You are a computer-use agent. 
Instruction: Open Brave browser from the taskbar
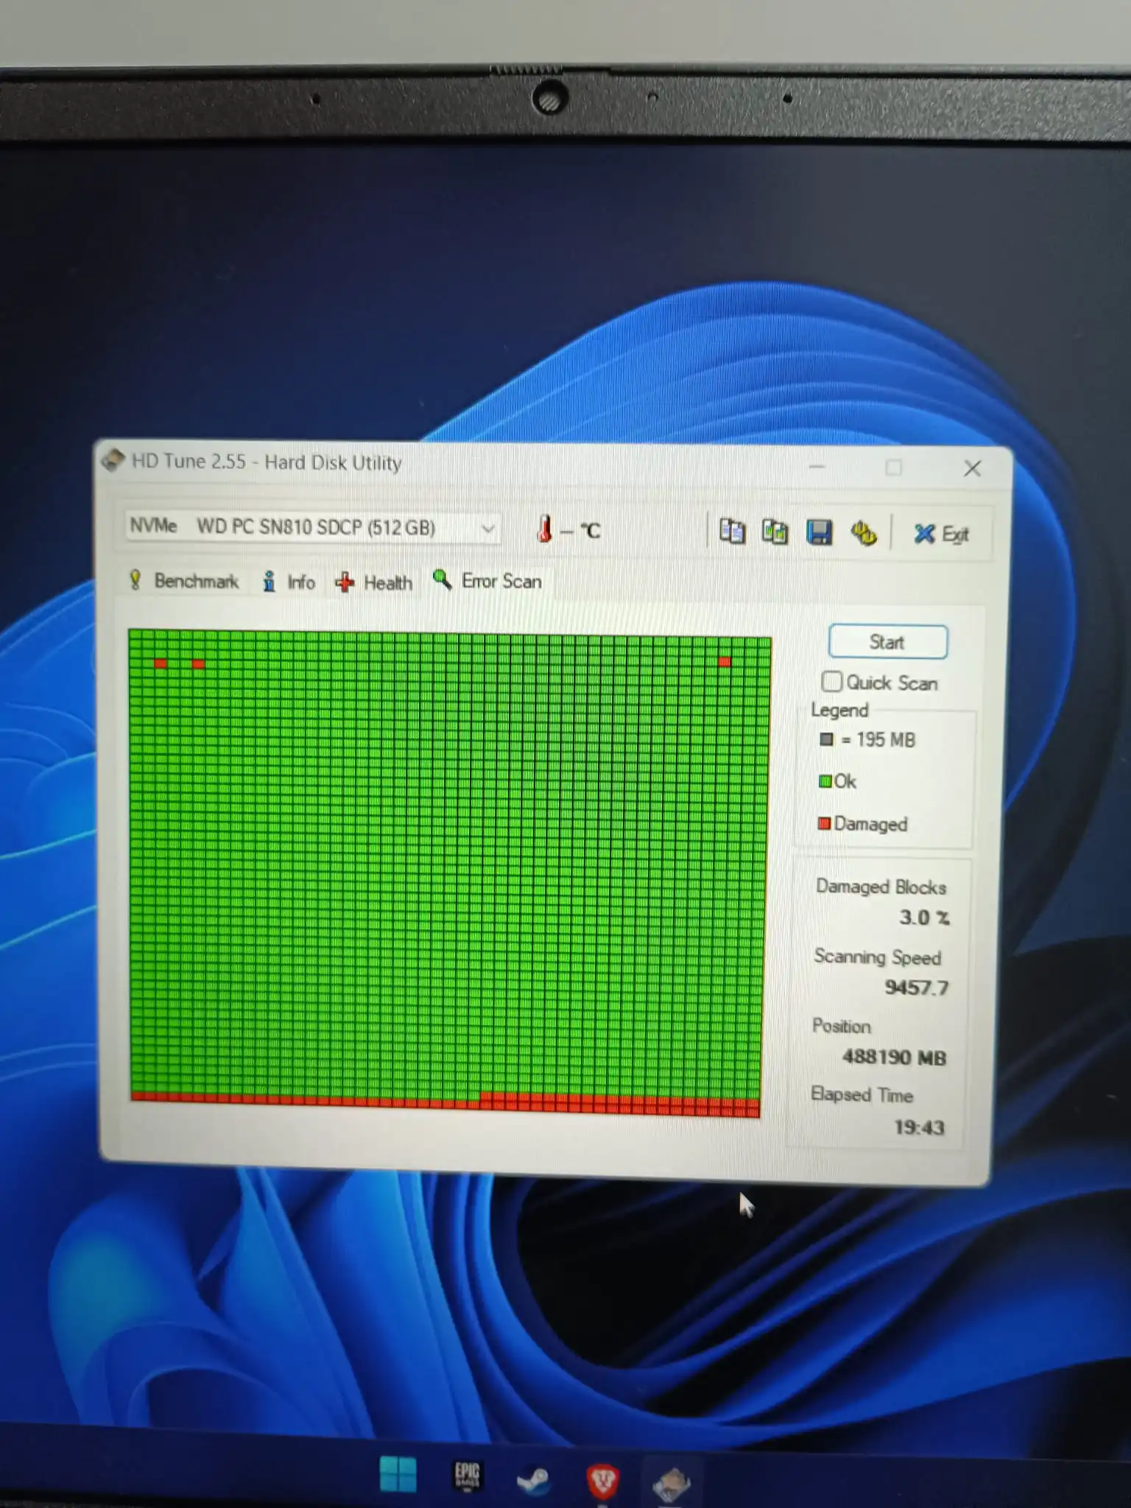pos(602,1481)
